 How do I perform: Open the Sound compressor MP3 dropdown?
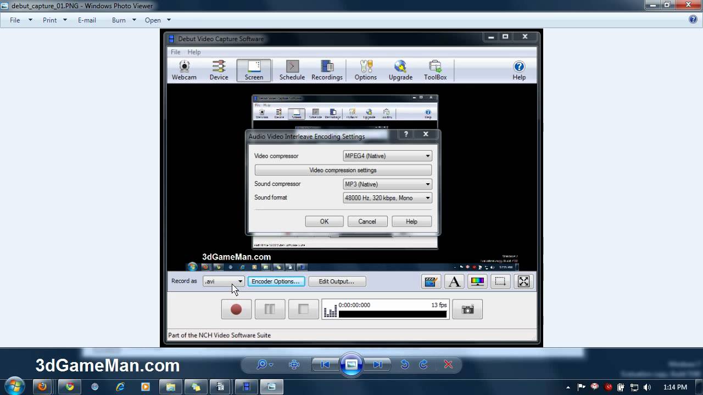point(387,184)
